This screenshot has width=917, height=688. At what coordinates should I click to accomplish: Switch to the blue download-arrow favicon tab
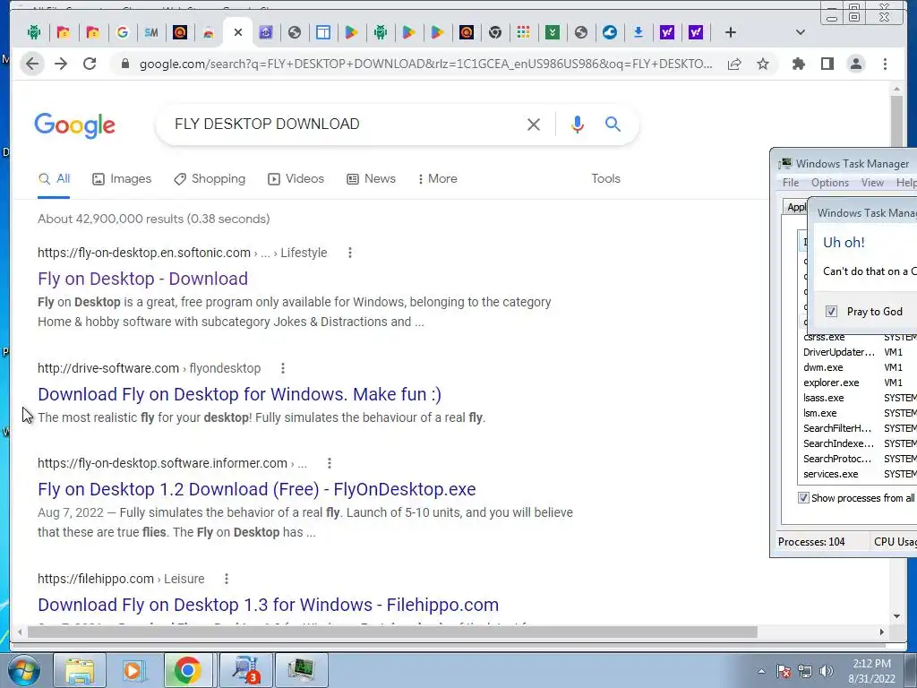tap(638, 33)
